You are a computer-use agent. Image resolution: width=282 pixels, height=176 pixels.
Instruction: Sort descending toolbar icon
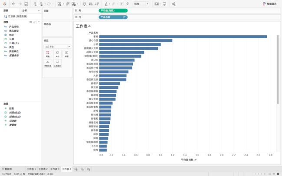(x=97, y=4)
